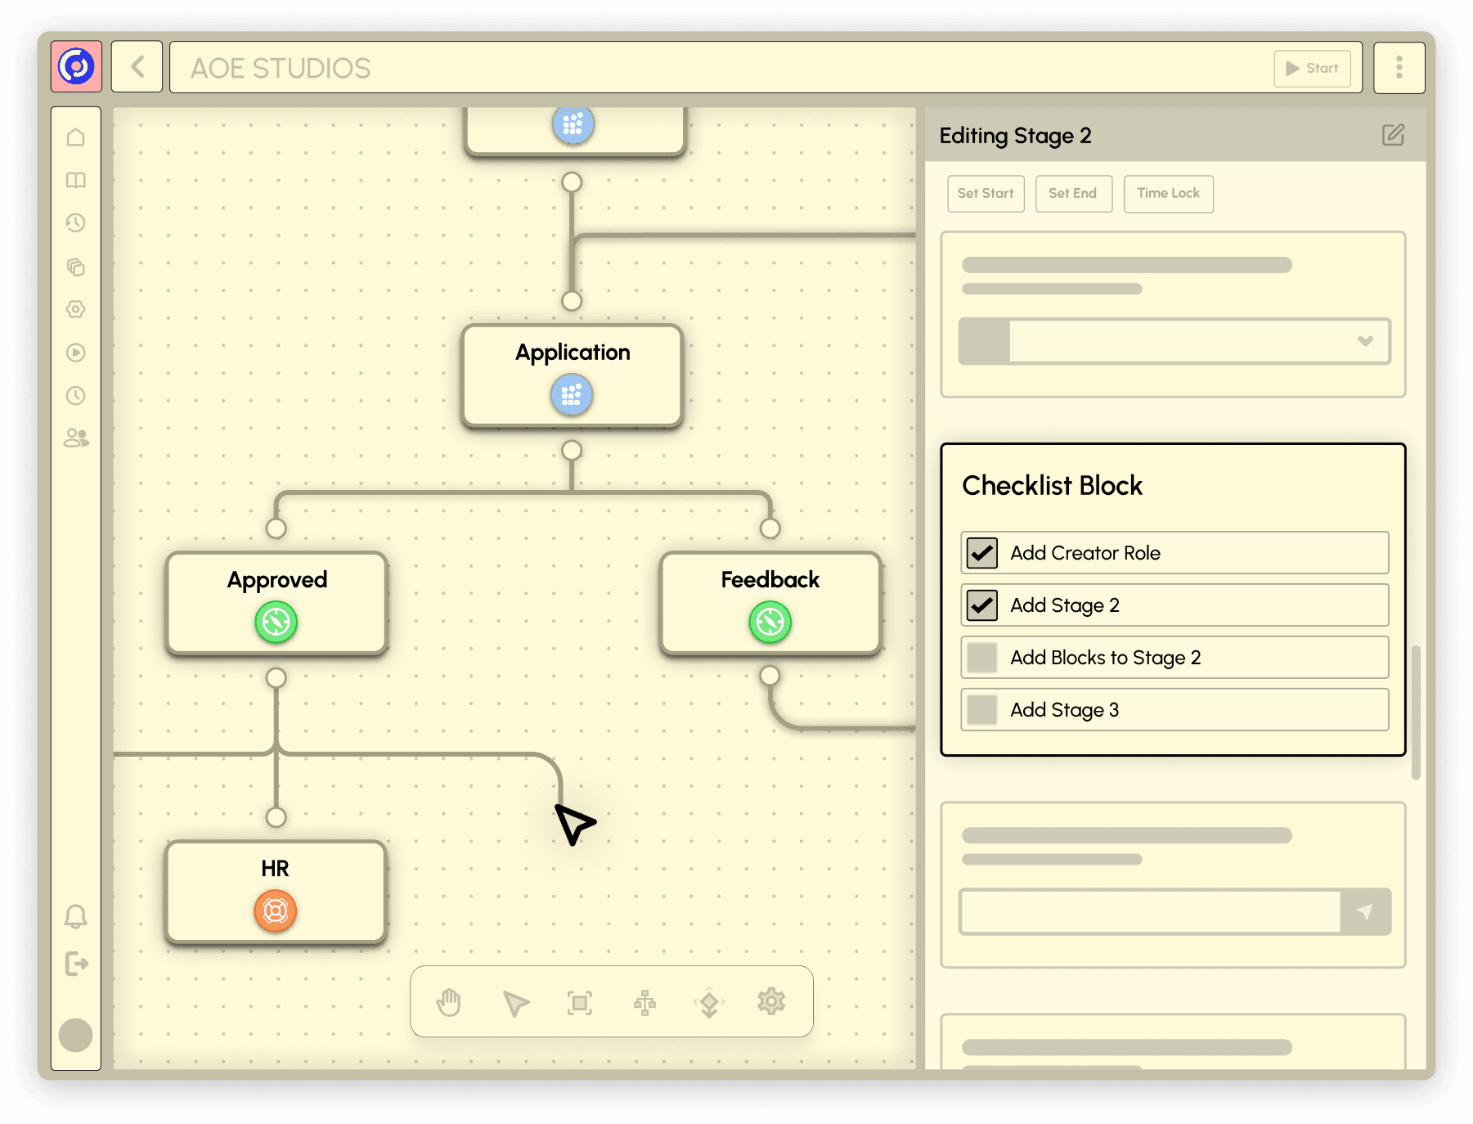The image size is (1473, 1124).
Task: Check the Add Blocks to Stage 2 checkbox
Action: click(981, 658)
